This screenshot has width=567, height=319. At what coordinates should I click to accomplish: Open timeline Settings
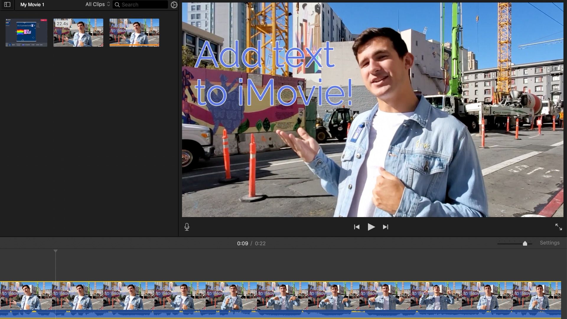coord(549,243)
